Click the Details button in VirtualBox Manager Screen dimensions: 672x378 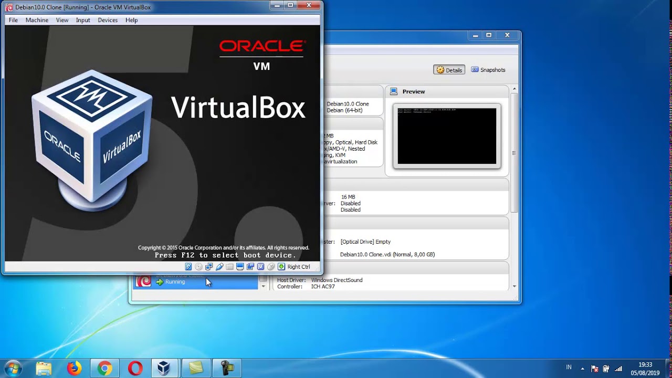click(449, 70)
